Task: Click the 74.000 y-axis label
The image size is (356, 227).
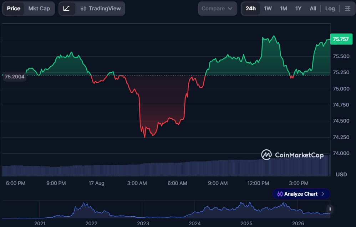Action: tap(341, 153)
